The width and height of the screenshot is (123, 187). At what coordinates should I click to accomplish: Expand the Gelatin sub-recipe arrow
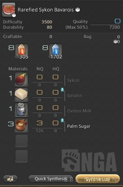click(x=62, y=90)
